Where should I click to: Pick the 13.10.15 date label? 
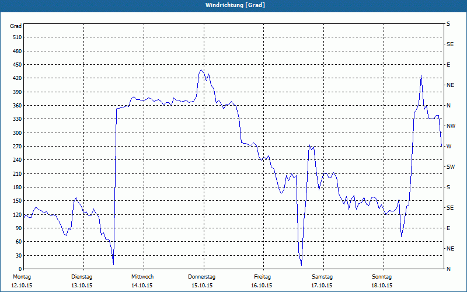(82, 286)
